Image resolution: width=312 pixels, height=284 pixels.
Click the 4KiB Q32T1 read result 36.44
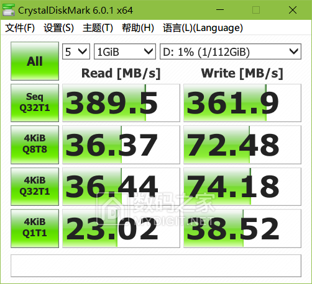[121, 187]
